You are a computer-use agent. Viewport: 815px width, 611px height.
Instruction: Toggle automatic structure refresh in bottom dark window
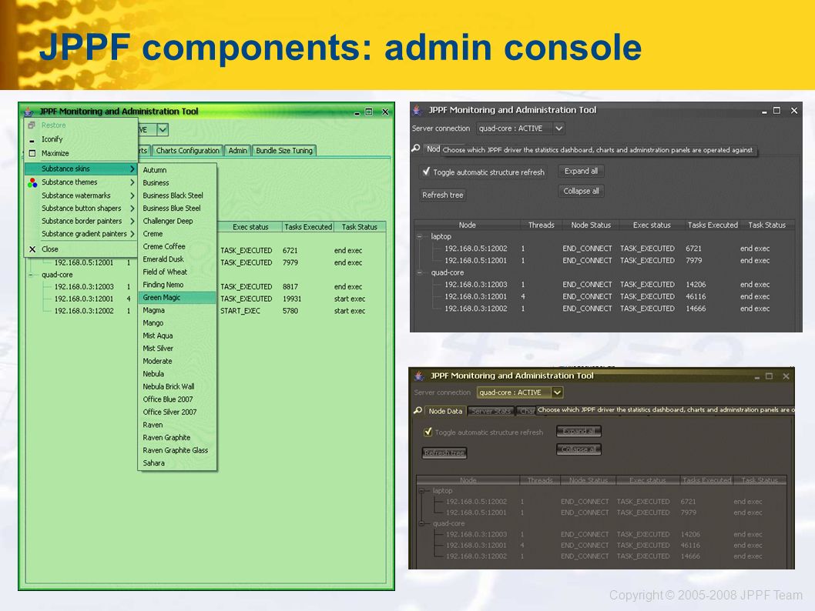click(428, 432)
